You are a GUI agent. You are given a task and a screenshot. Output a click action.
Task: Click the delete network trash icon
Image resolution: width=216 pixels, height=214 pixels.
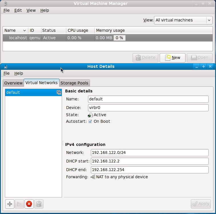click(39, 204)
